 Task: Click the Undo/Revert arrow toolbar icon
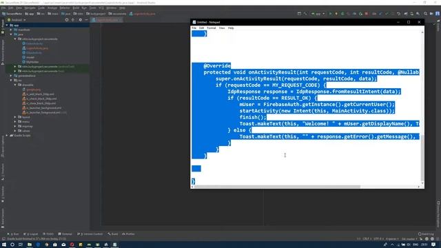tap(398, 14)
